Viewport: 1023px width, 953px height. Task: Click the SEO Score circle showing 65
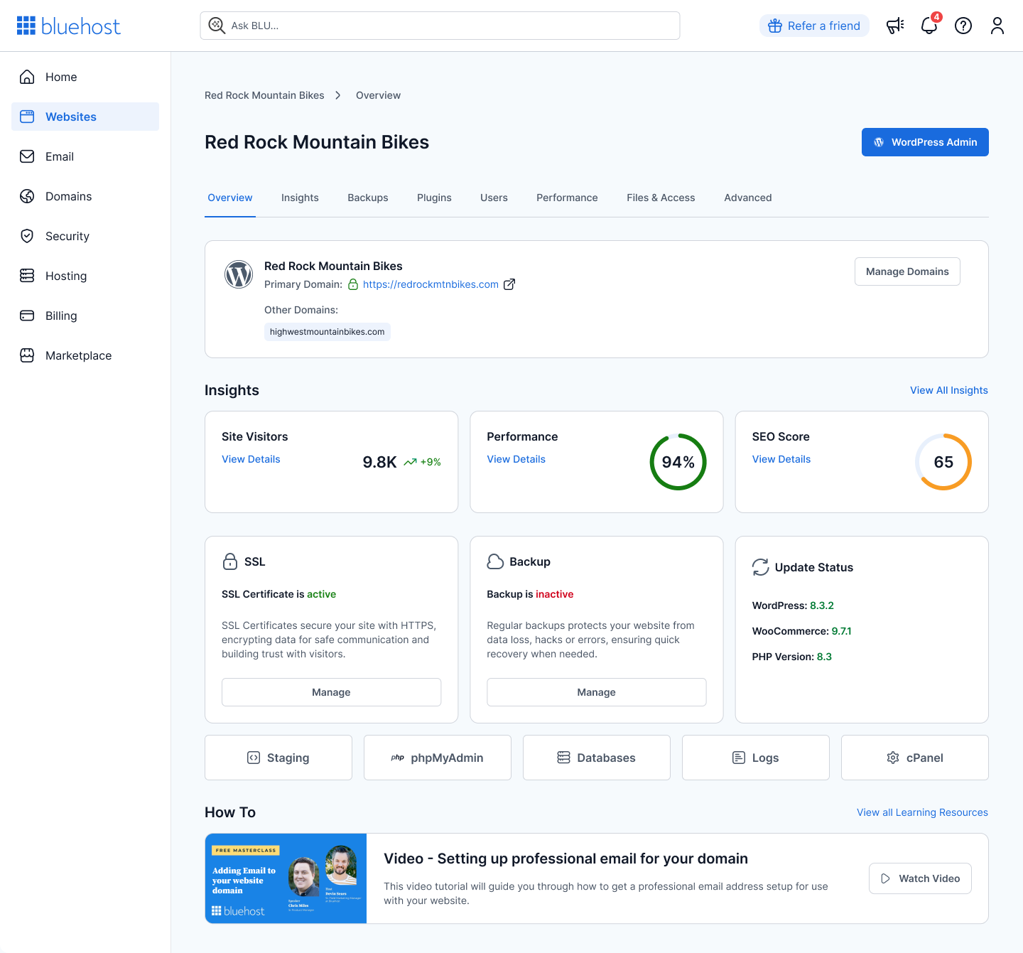943,462
